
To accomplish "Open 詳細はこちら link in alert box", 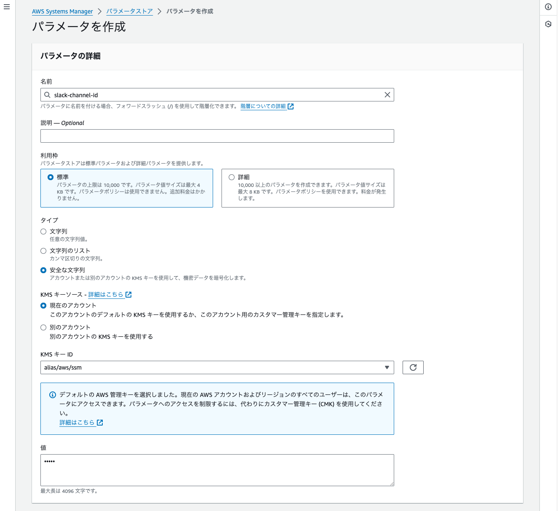I will [x=77, y=423].
